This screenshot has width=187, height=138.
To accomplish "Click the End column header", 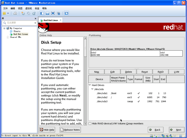I will coord(163,79).
